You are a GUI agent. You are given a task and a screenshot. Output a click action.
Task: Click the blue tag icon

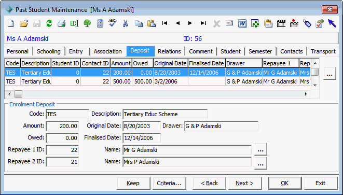[307, 23]
